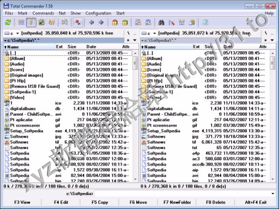
Task: Open the Configuration menu
Action: 98,13
